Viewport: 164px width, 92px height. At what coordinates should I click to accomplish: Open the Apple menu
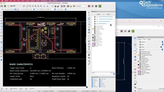(x=2, y=1)
